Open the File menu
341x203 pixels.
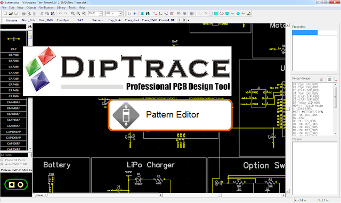[4, 7]
